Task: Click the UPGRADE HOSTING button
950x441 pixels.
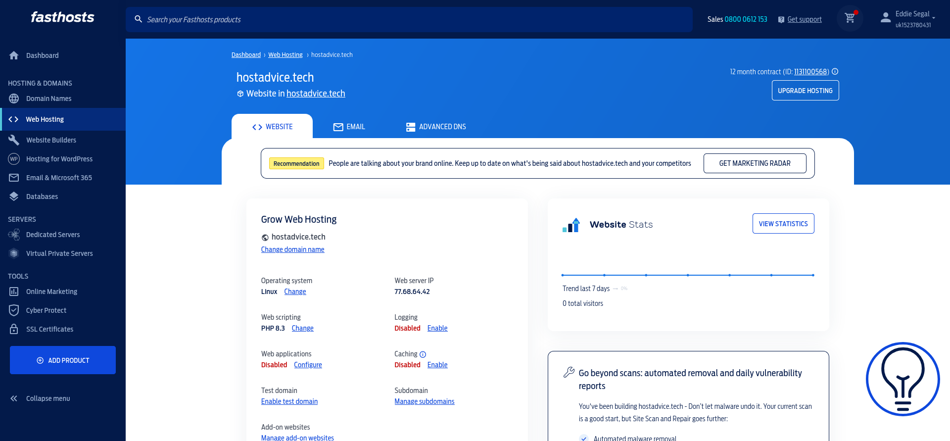Action: point(805,91)
